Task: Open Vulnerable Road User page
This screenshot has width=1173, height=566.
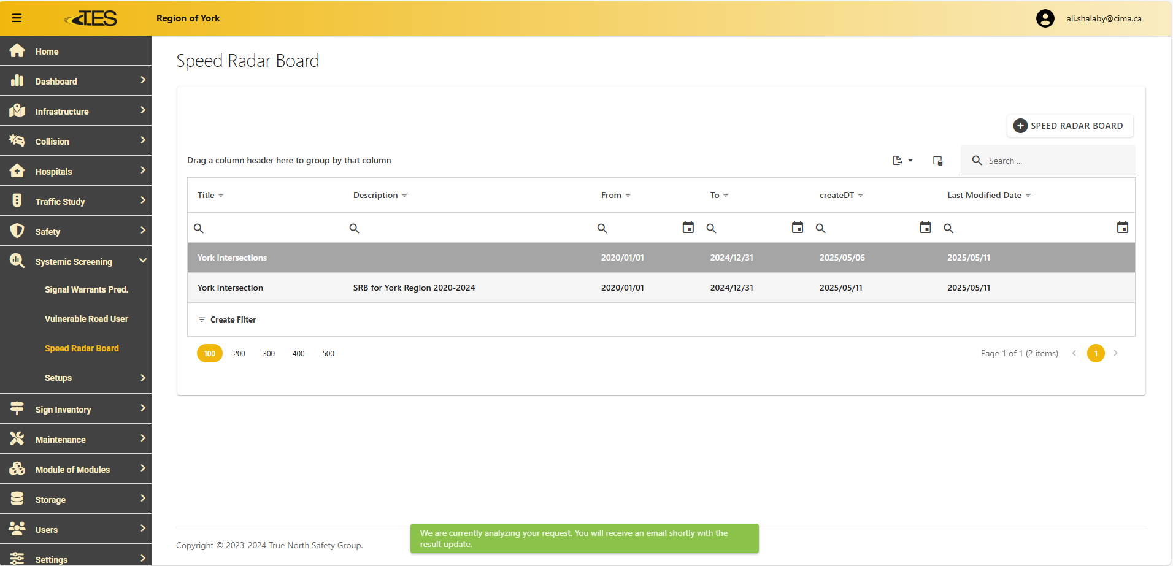Action: point(86,319)
